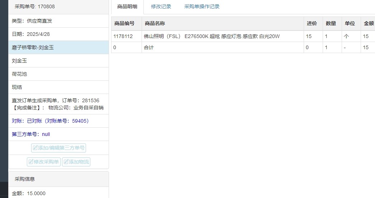Viewport: 375px width, 198px height.
Task: Click the 采购信息 panel header
Action: [x=58, y=179]
